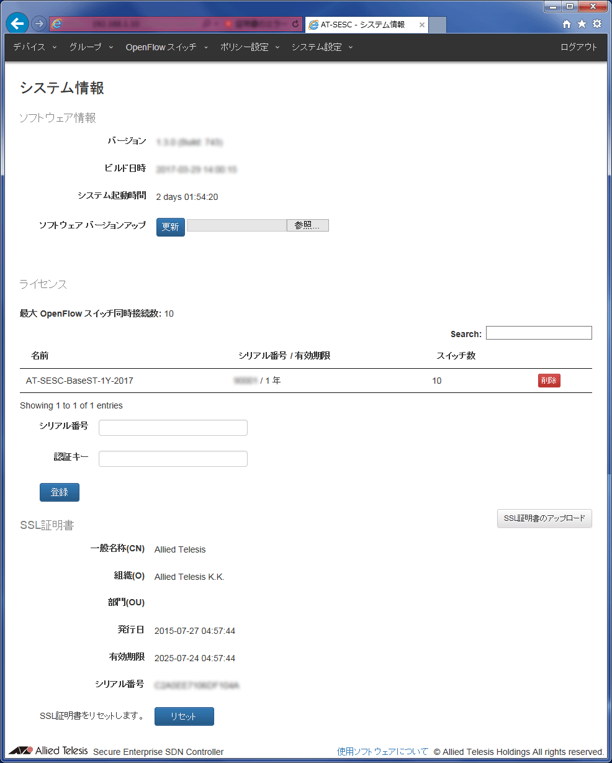This screenshot has width=612, height=763.
Task: Open Favorites with the star icon
Action: click(x=582, y=24)
